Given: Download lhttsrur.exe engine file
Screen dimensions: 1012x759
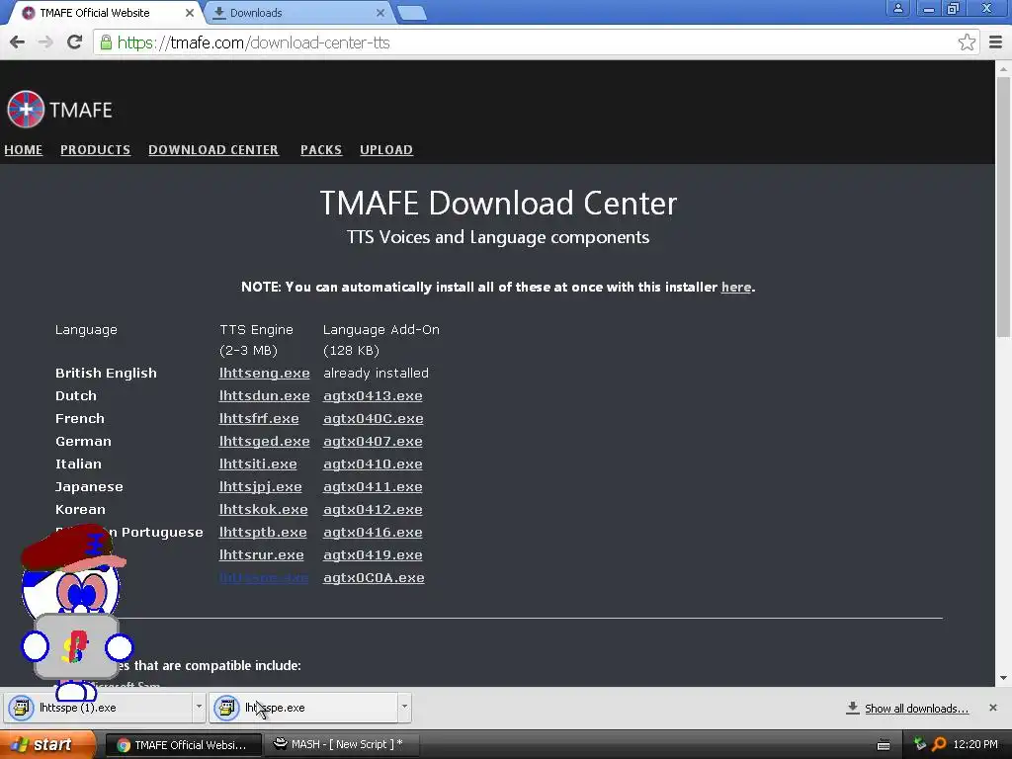Looking at the screenshot, I should pos(261,555).
